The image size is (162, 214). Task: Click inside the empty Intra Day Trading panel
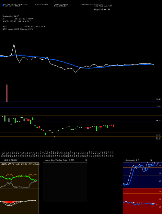click(x=65, y=182)
